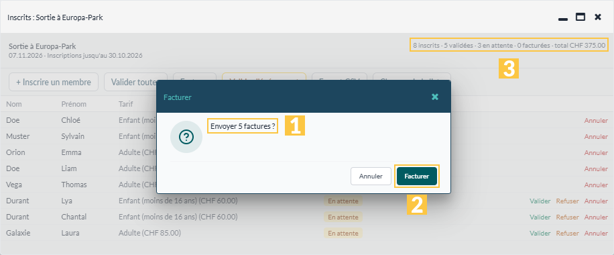Viewport: 614px width, 255px height.
Task: Click the last name 'Muster'
Action: pyautogui.click(x=17, y=136)
